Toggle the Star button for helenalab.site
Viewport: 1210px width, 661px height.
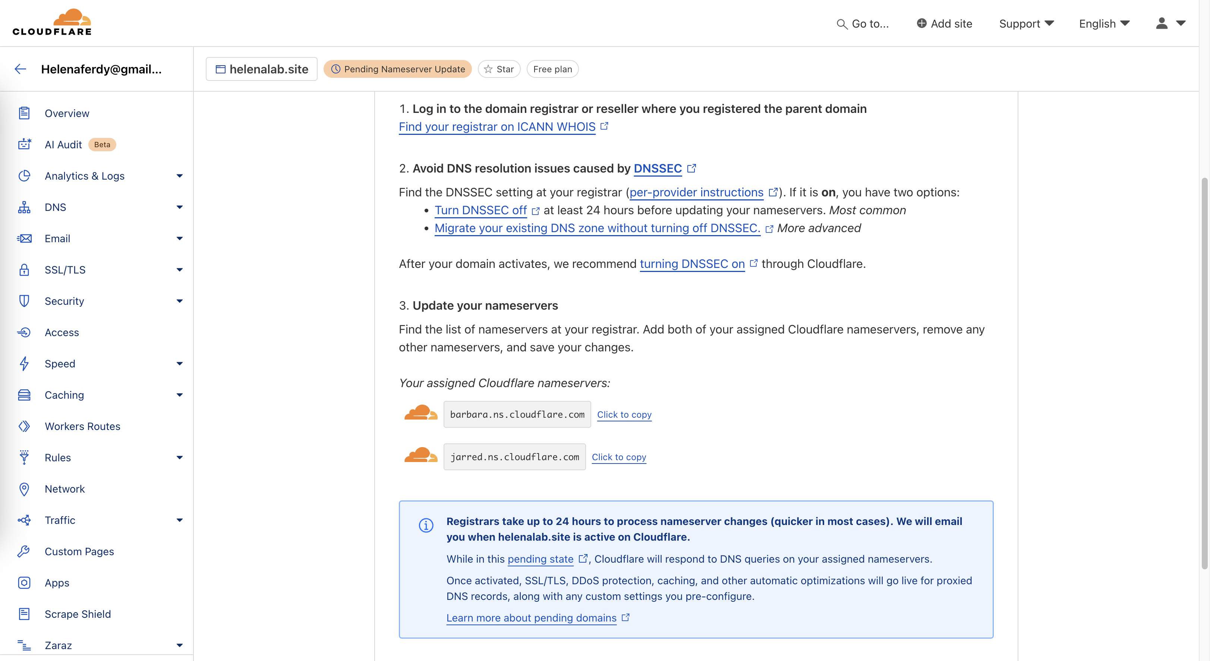(x=499, y=69)
